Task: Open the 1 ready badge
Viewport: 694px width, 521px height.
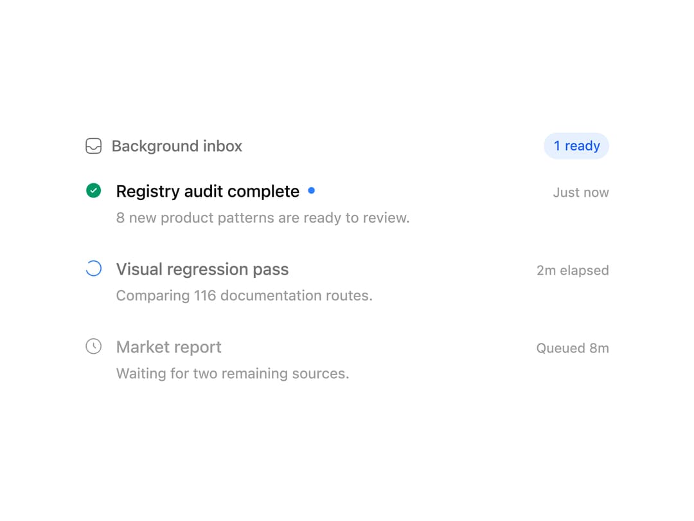Action: pyautogui.click(x=576, y=146)
